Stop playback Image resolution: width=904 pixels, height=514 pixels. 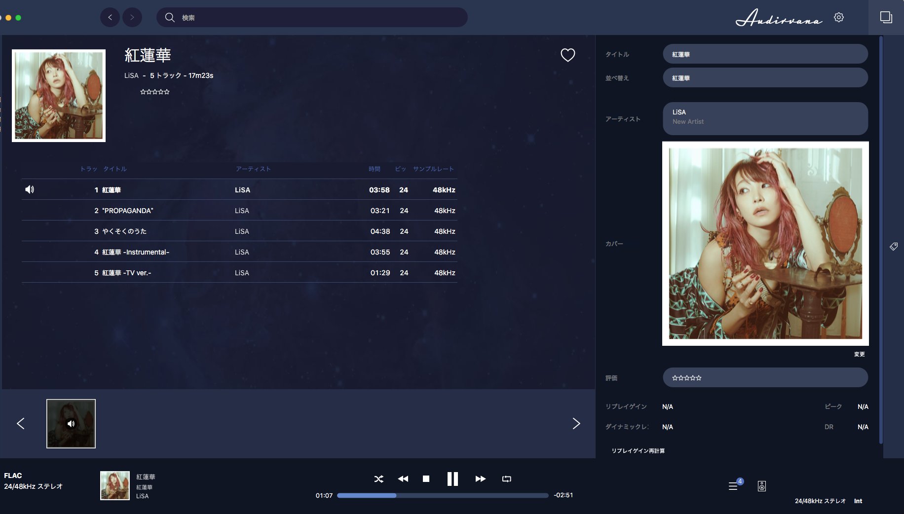[x=426, y=479]
